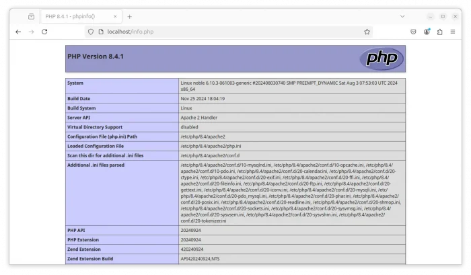The image size is (471, 275).
Task: Click the Configuration File (php.ini) Path label
Action: point(102,136)
